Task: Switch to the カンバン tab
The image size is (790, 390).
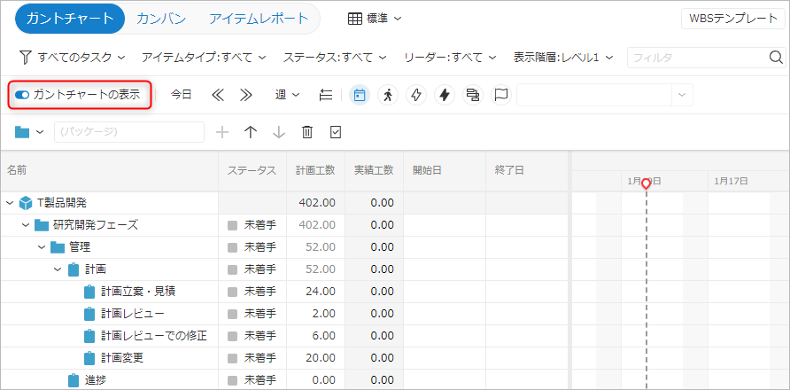Action: (161, 19)
